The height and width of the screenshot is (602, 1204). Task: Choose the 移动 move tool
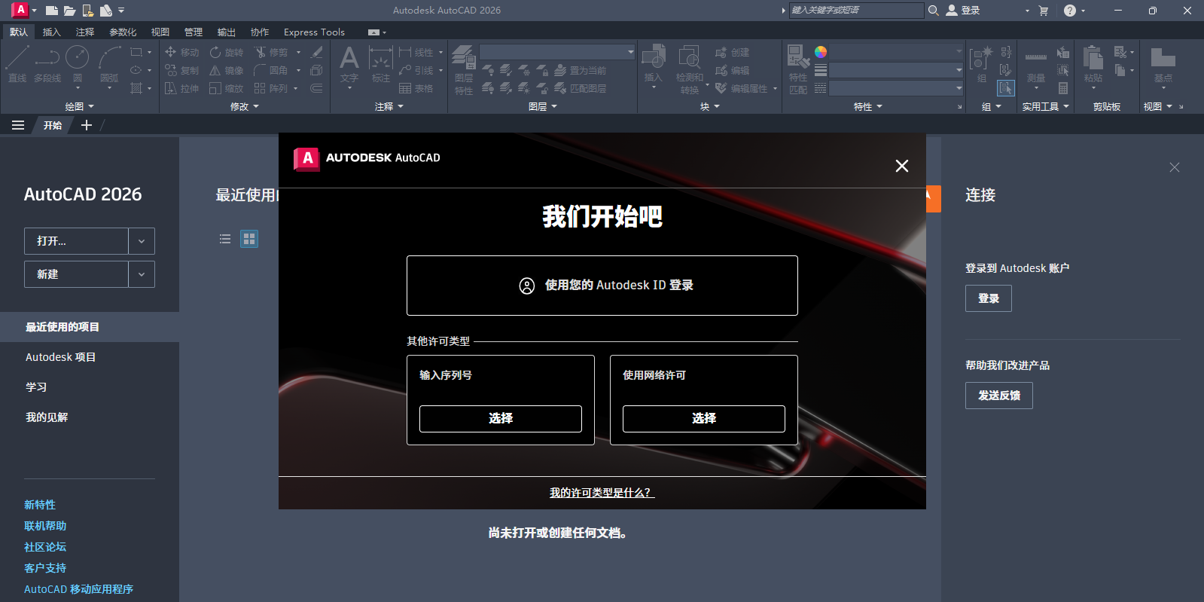[182, 52]
